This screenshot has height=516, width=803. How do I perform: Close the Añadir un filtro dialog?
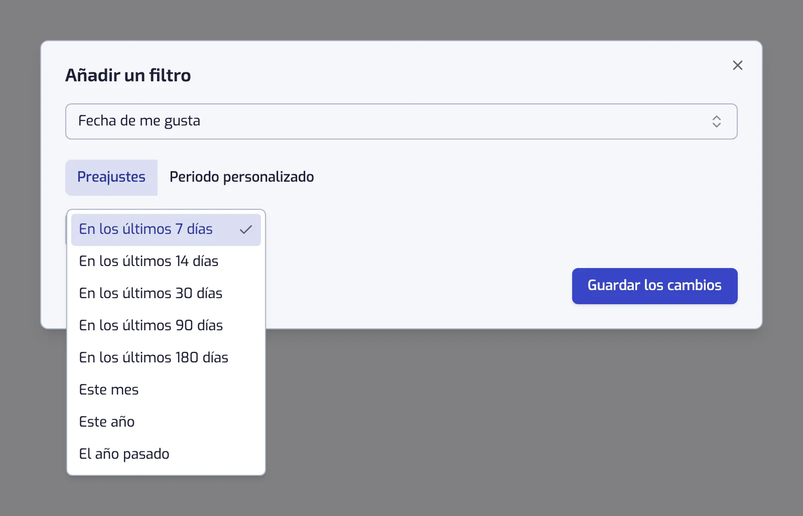tap(737, 65)
